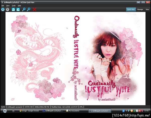151x118 pixels.
Task: Zoom out with the minus magnifier
Action: coord(28,9)
